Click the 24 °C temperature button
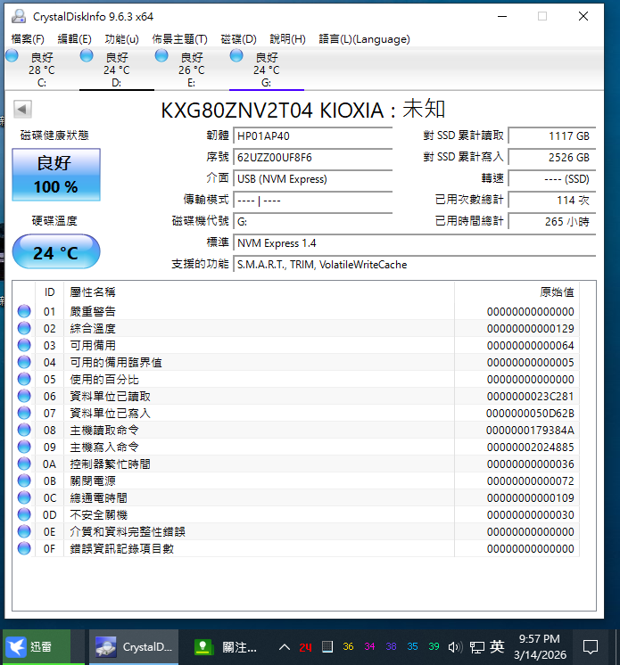This screenshot has height=665, width=620. coord(56,252)
